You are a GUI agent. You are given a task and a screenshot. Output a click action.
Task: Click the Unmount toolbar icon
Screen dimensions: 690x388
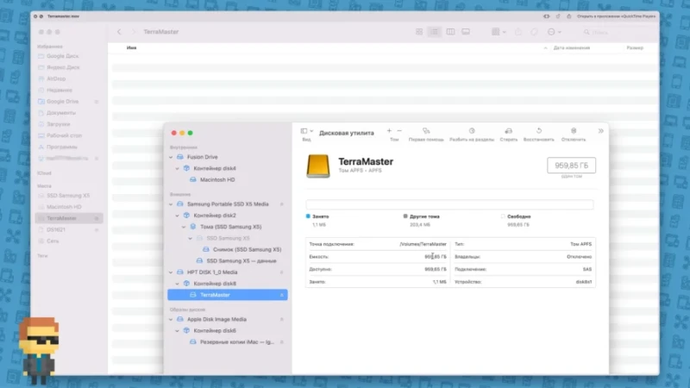pyautogui.click(x=574, y=131)
